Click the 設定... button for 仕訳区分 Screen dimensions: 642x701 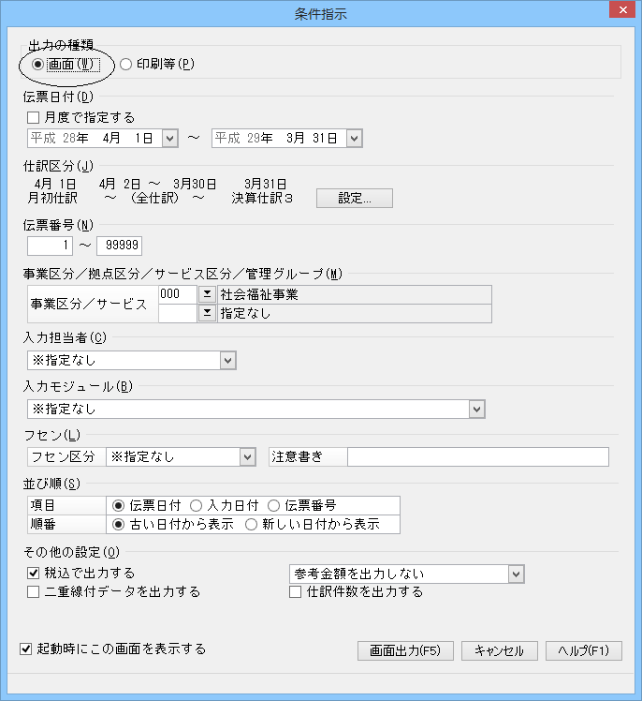coord(354,198)
